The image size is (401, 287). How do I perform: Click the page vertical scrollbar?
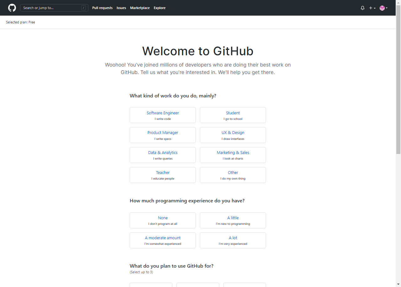pyautogui.click(x=398, y=80)
